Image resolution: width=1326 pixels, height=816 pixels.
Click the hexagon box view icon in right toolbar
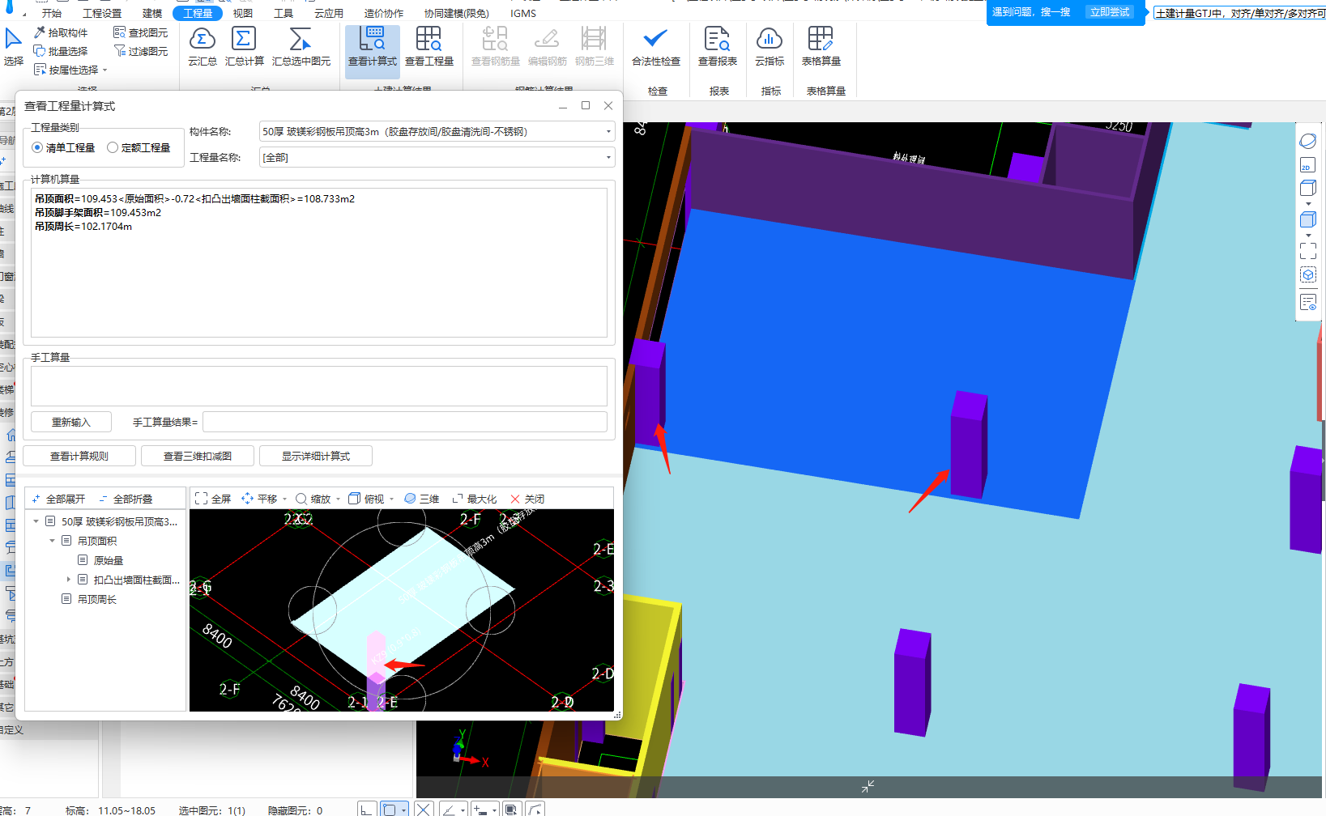[1307, 275]
